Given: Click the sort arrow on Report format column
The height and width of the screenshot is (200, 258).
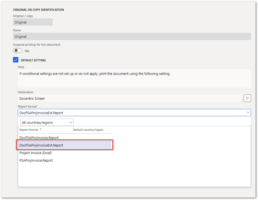Looking at the screenshot, I should [x=41, y=129].
